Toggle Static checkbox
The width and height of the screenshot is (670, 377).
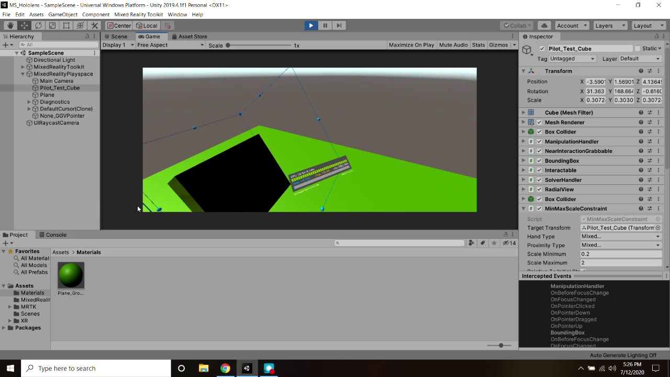(x=638, y=49)
